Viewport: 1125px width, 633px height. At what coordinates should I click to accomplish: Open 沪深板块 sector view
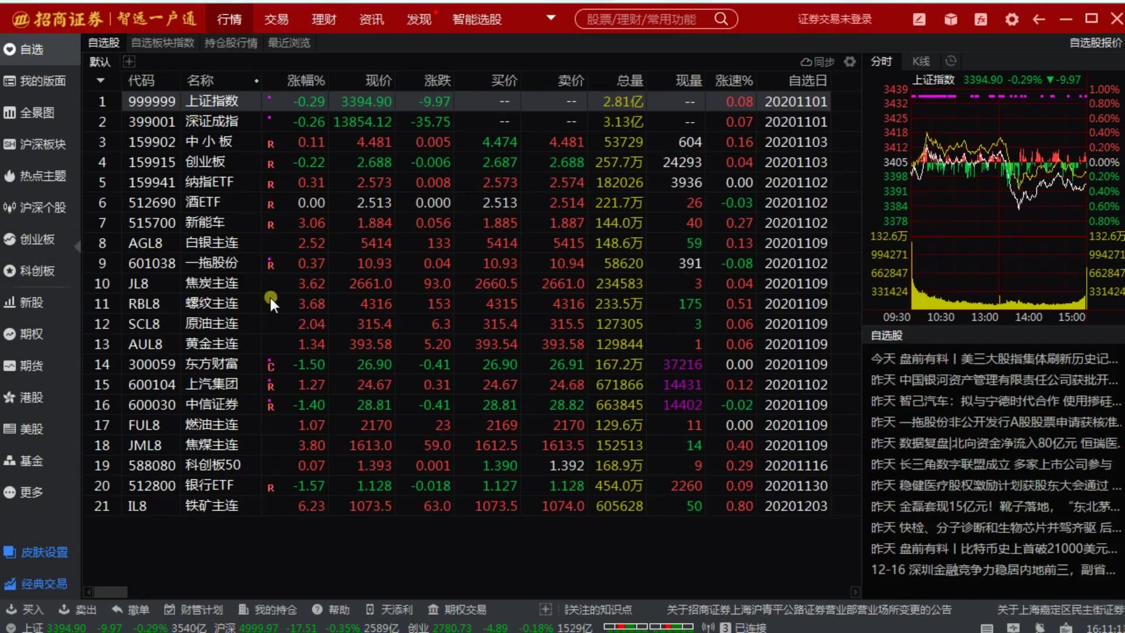(x=34, y=144)
